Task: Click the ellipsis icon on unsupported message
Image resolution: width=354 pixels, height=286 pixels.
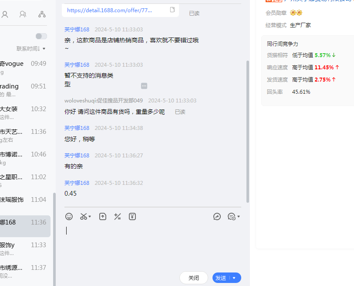Action: click(144, 86)
